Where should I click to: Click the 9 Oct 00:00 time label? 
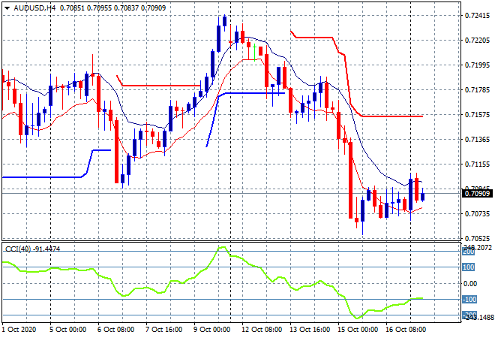click(211, 330)
